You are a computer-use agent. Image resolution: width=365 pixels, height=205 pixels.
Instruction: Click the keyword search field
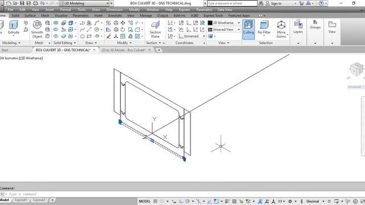pos(232,3)
